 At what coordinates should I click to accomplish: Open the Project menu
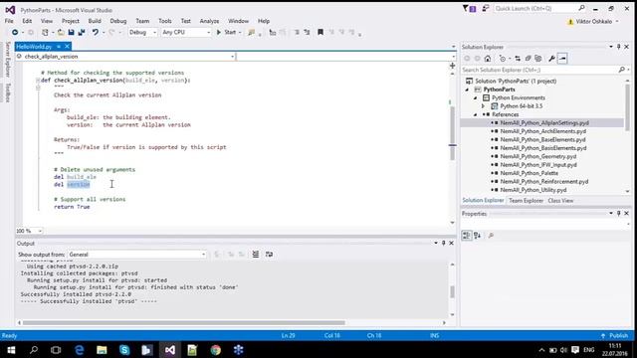(71, 21)
